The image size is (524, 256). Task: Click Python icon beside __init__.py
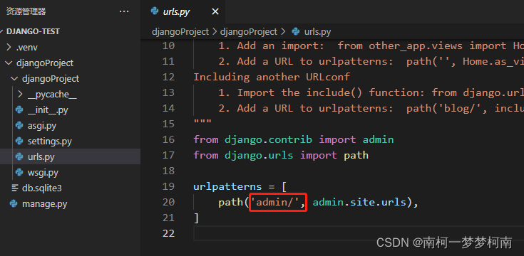click(x=19, y=110)
